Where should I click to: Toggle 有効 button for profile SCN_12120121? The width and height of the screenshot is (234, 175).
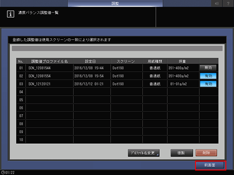(208, 84)
